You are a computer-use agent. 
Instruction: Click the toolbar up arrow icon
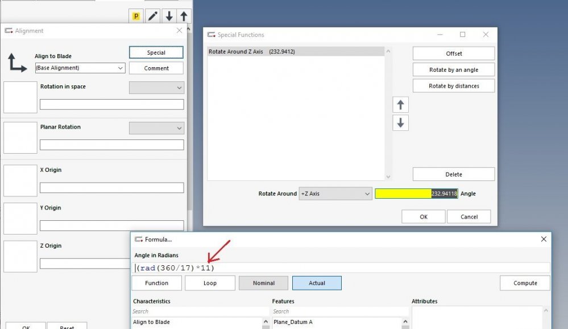click(x=184, y=16)
